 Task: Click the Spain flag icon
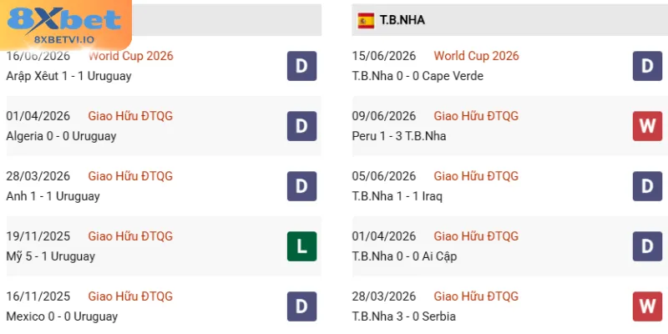point(366,20)
